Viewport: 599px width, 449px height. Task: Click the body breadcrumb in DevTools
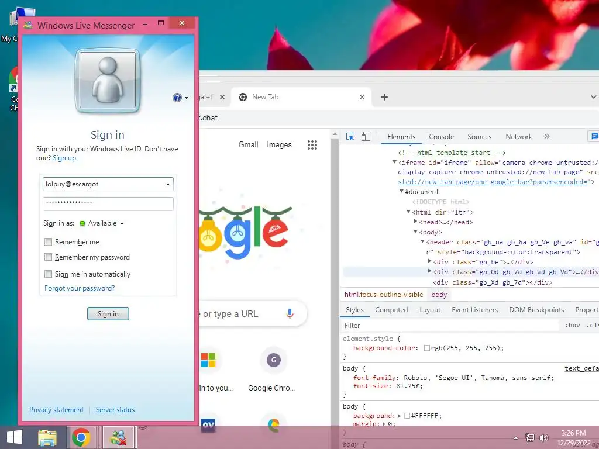pos(439,295)
